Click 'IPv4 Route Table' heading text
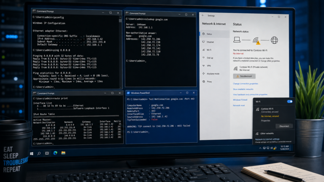Screen dimensions: 324x182 pos(44,114)
